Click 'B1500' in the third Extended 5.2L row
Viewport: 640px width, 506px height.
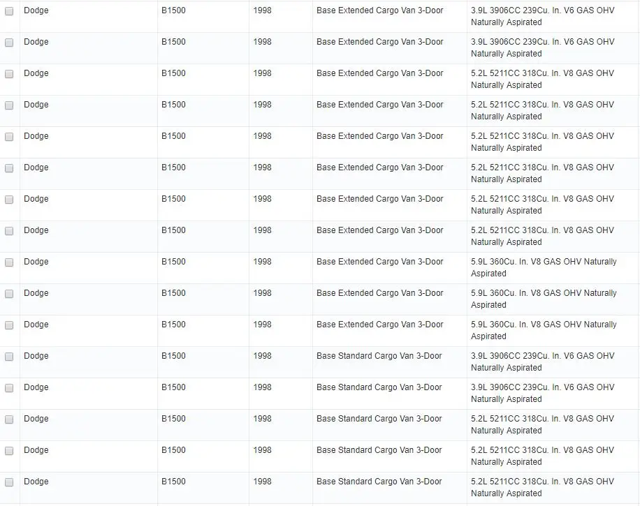173,136
